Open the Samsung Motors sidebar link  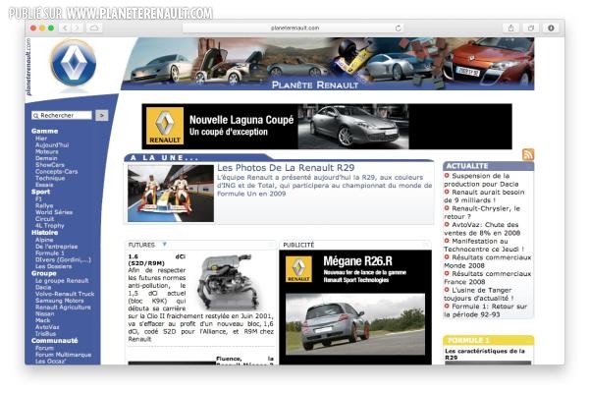coord(59,301)
